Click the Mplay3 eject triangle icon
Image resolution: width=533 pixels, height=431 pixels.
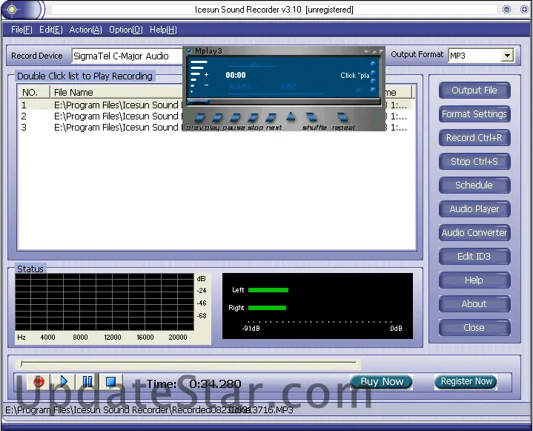(291, 116)
